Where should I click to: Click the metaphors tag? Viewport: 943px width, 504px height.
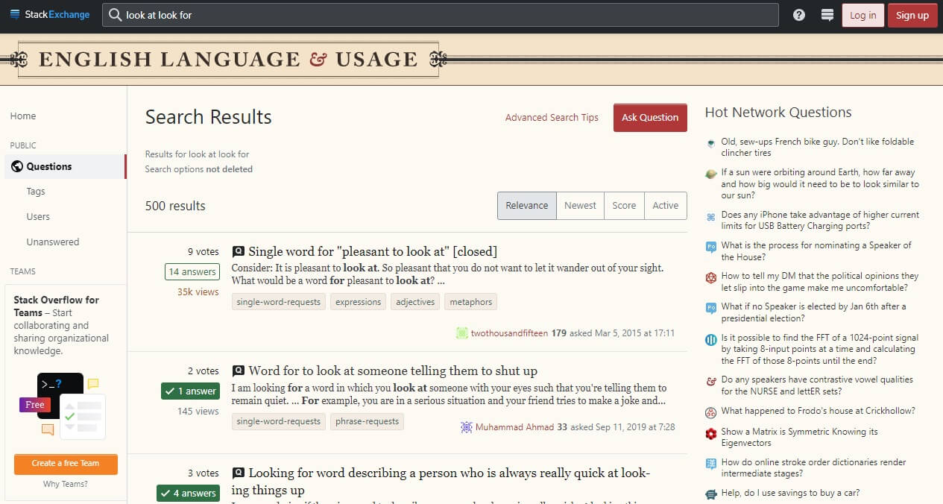pos(471,302)
